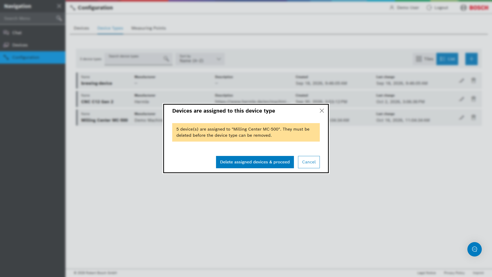The width and height of the screenshot is (492, 277).
Task: Edit the brewing device row
Action: (462, 81)
